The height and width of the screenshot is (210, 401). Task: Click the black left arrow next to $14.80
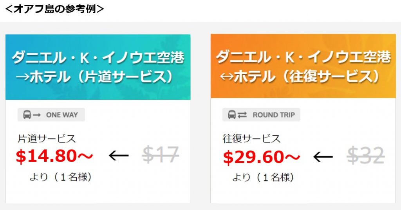coord(119,155)
